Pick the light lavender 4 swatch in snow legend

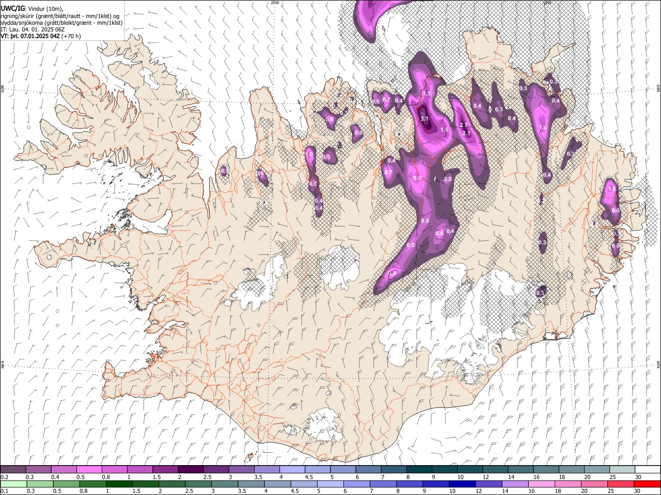(x=292, y=469)
